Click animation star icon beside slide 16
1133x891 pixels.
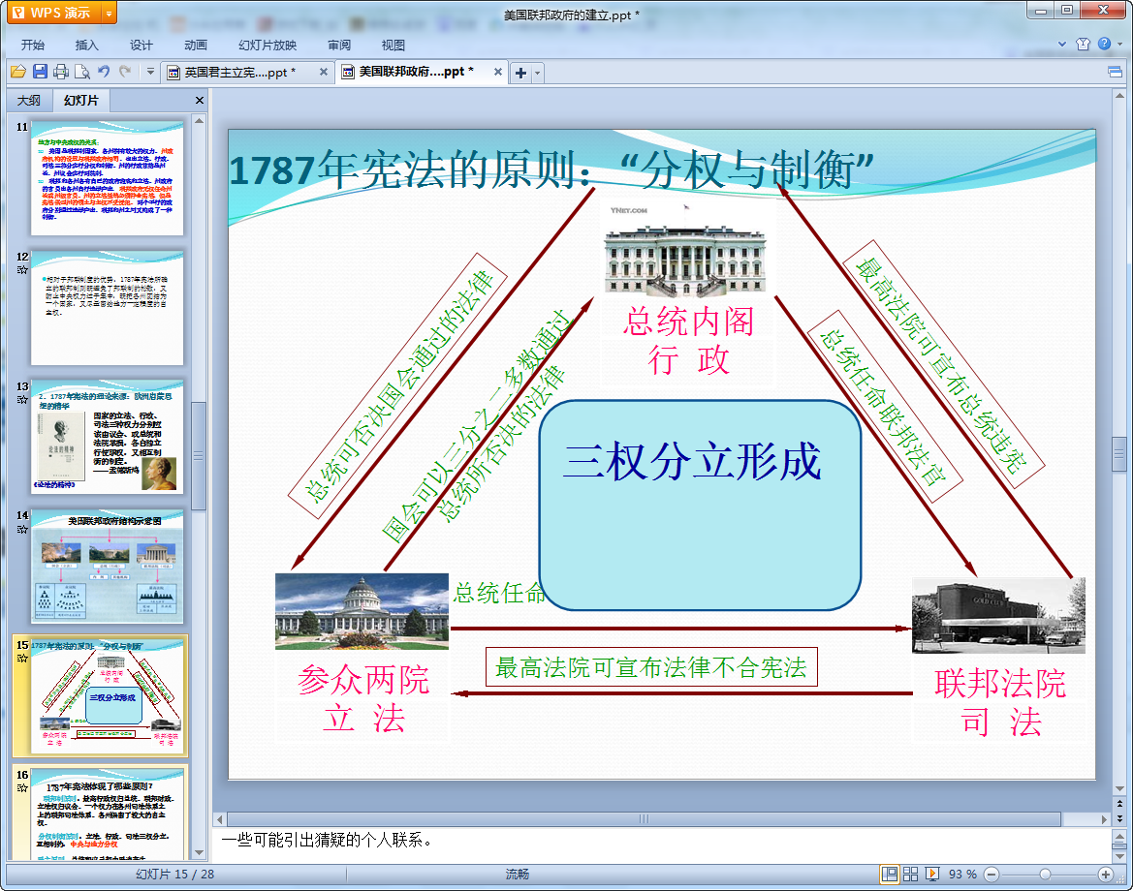pos(22,787)
